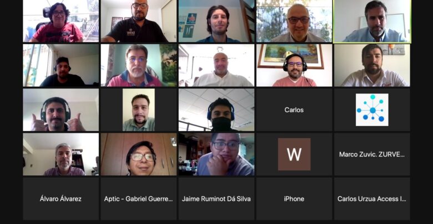The width and height of the screenshot is (433, 224).
Task: Click the green-highlighted active speaker video
Action: tap(372, 21)
